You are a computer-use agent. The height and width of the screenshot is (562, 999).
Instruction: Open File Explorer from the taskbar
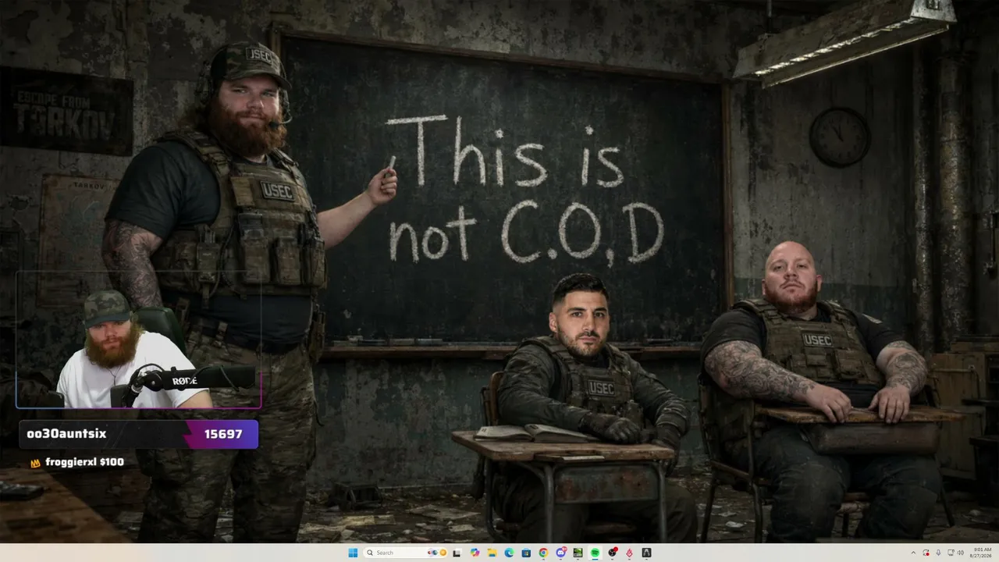point(492,553)
